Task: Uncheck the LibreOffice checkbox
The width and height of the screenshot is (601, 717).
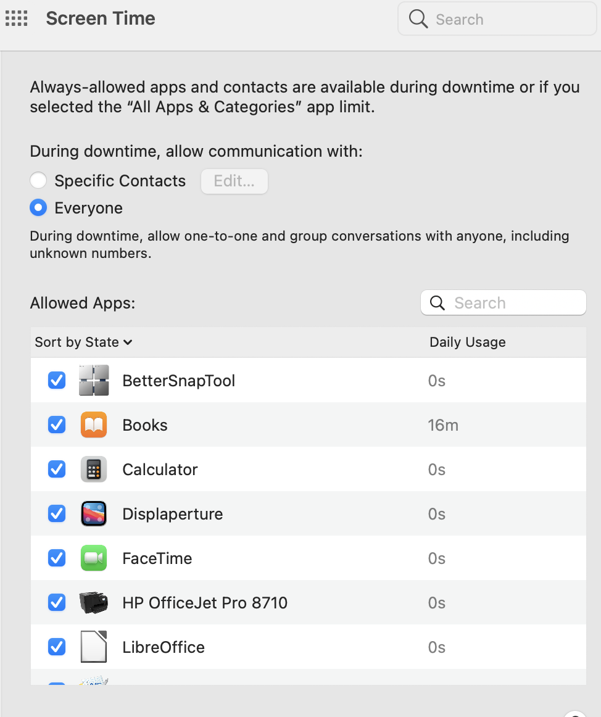Action: 57,647
